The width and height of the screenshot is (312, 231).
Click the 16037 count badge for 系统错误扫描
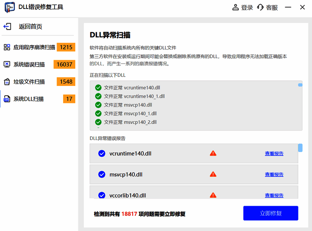click(64, 64)
